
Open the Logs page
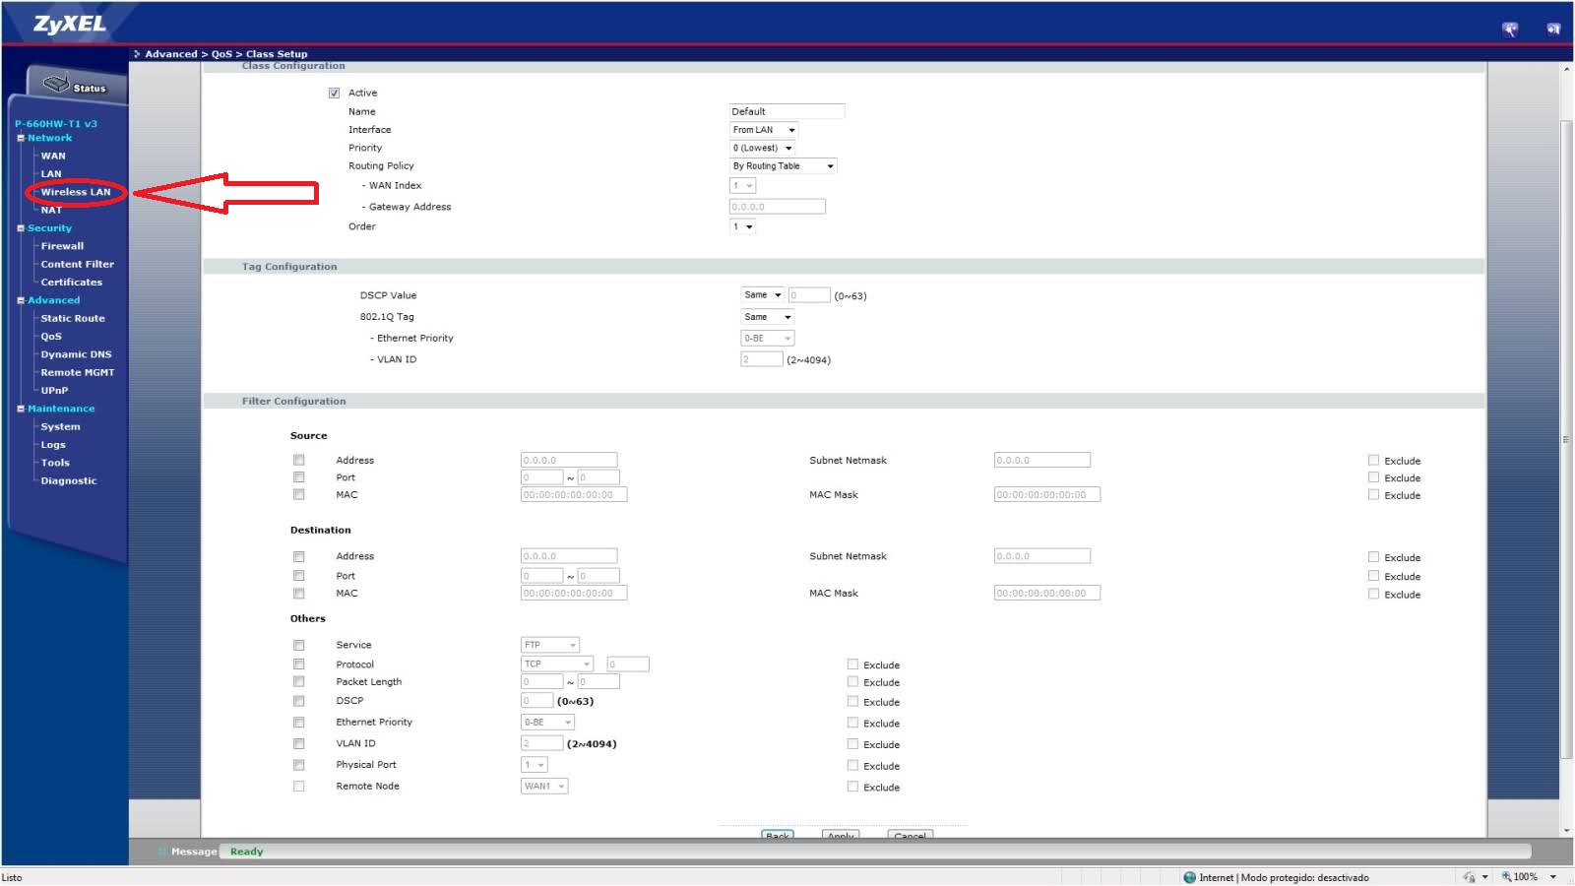coord(53,445)
